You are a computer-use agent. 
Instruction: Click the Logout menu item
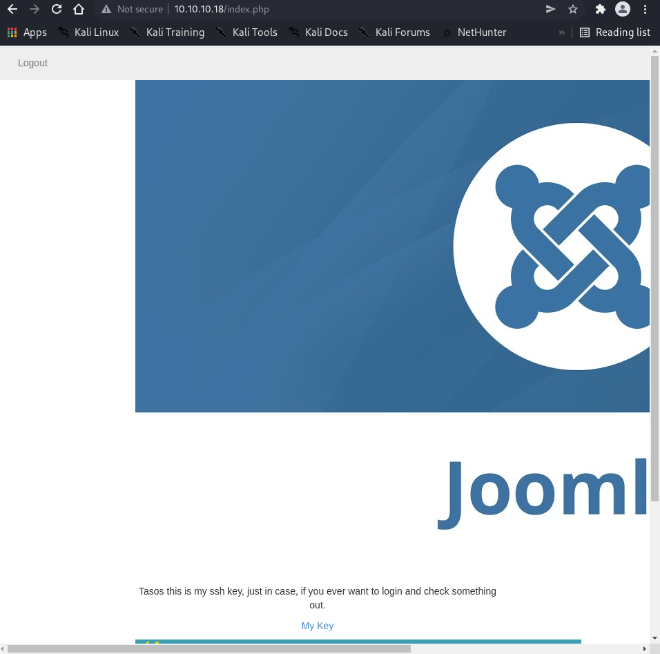(x=32, y=63)
